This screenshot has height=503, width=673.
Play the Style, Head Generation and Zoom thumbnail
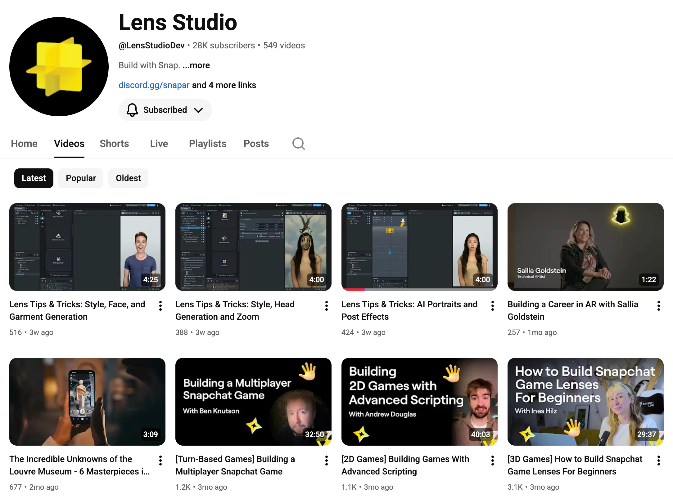253,247
